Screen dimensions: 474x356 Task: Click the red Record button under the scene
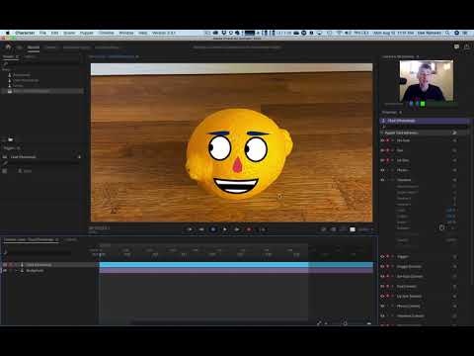tap(249, 229)
